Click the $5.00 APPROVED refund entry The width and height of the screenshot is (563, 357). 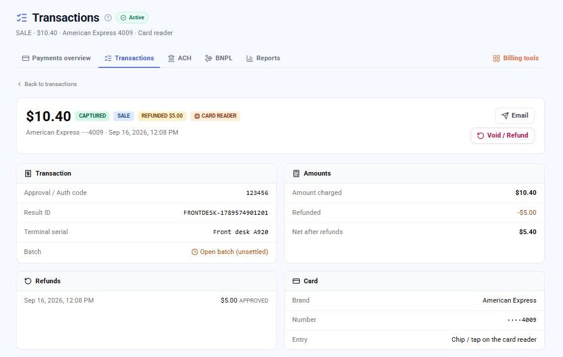click(x=245, y=300)
